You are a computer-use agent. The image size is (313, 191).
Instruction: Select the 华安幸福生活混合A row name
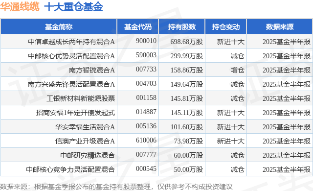coord(85,127)
